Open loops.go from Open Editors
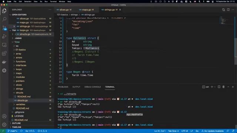237x133 pixels. [24, 30]
